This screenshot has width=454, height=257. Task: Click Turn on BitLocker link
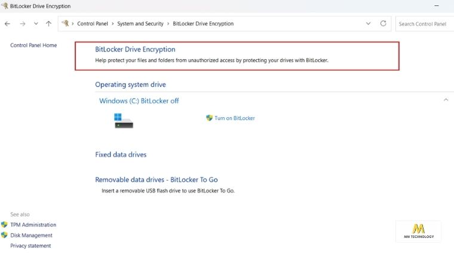pos(235,118)
